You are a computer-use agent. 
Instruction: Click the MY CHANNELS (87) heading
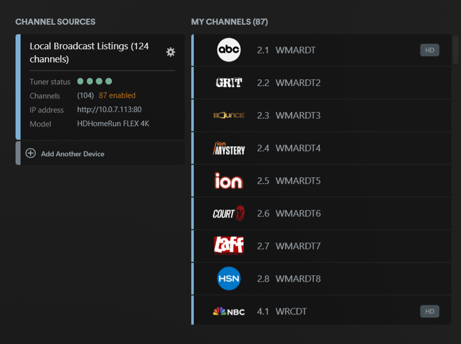pyautogui.click(x=230, y=22)
